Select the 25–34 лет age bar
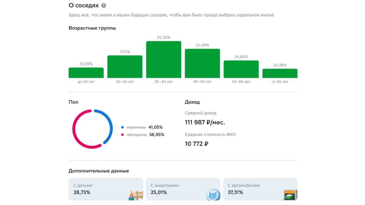 (125, 67)
